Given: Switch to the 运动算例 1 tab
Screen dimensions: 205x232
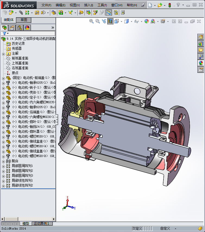Looking at the screenshot, I should (42, 223).
